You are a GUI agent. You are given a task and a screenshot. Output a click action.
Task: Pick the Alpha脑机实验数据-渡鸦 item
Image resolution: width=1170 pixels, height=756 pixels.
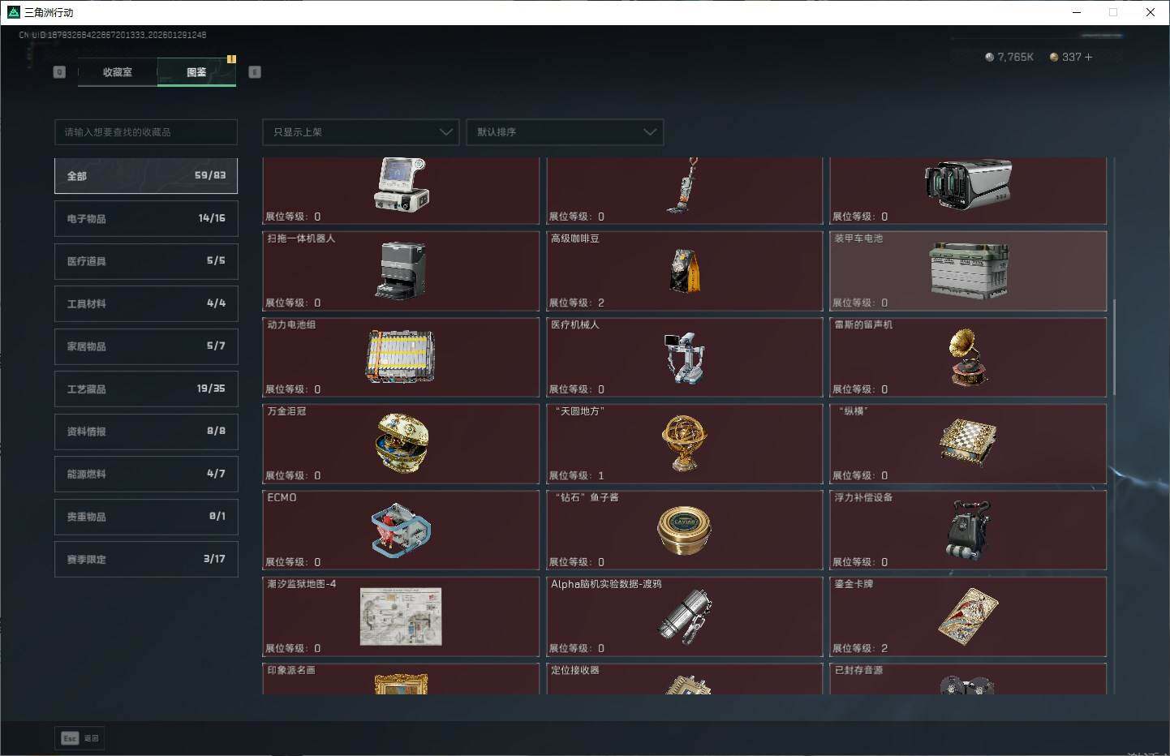point(685,616)
